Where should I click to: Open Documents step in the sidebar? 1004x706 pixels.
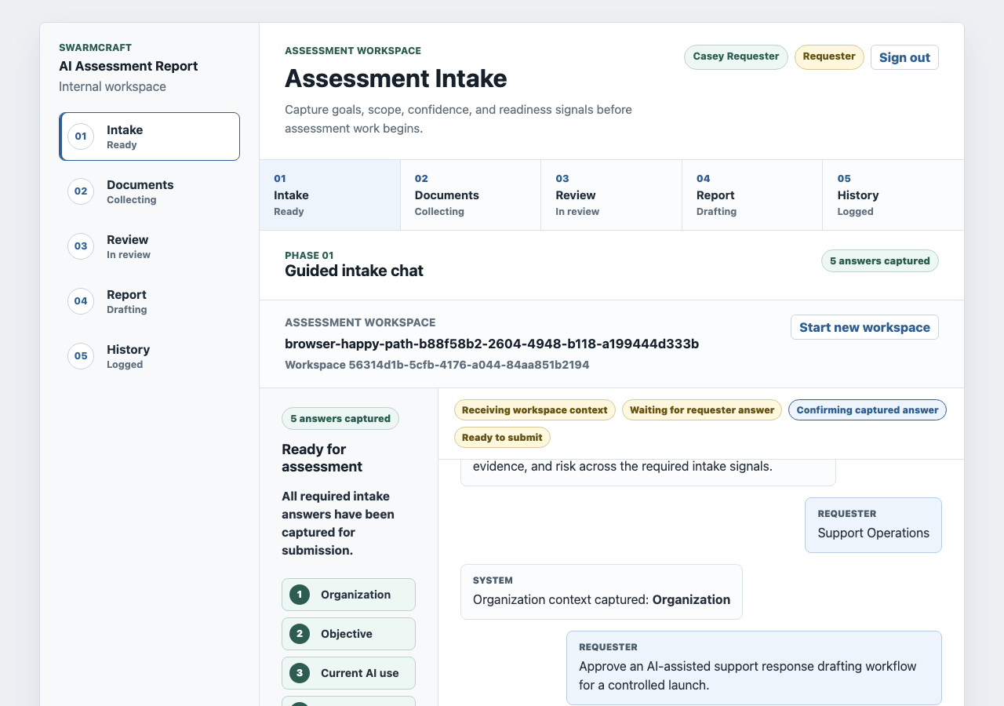(x=149, y=191)
